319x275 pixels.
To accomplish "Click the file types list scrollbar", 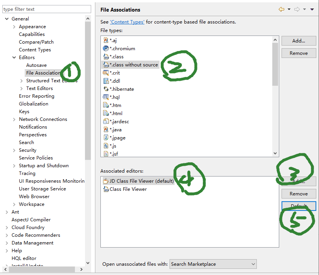I will coord(275,64).
